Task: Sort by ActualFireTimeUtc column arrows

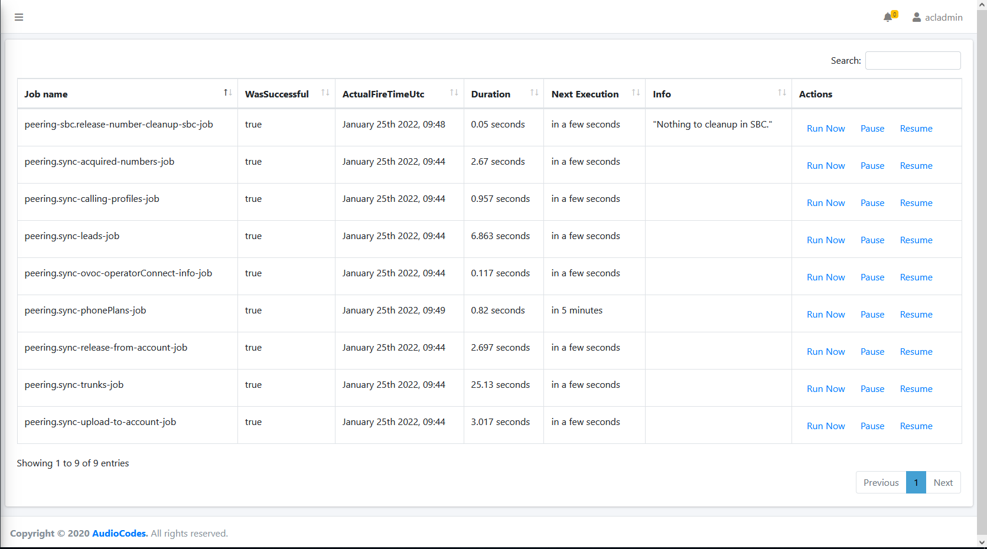Action: (x=454, y=93)
